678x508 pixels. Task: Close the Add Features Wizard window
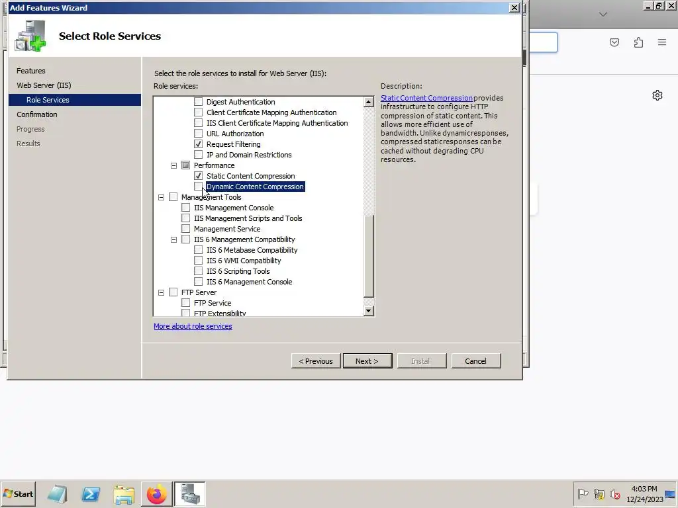[x=514, y=7]
